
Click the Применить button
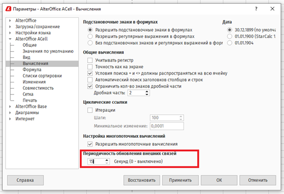pos(181,180)
